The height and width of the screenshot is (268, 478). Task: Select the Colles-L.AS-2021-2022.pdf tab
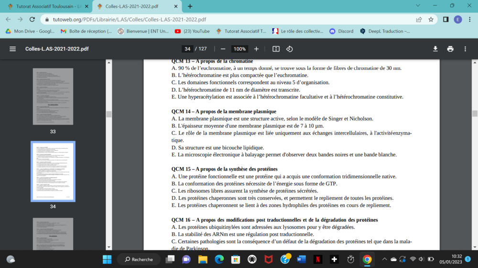pyautogui.click(x=136, y=6)
